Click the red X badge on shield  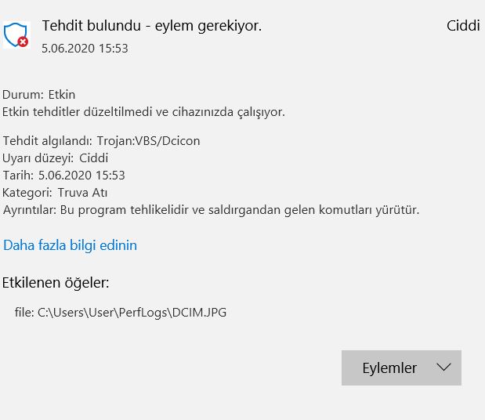[24, 42]
